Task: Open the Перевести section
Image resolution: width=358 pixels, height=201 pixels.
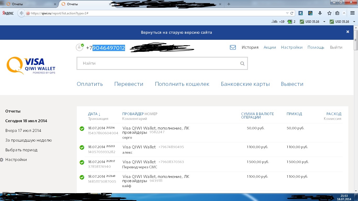Action: coord(129,84)
